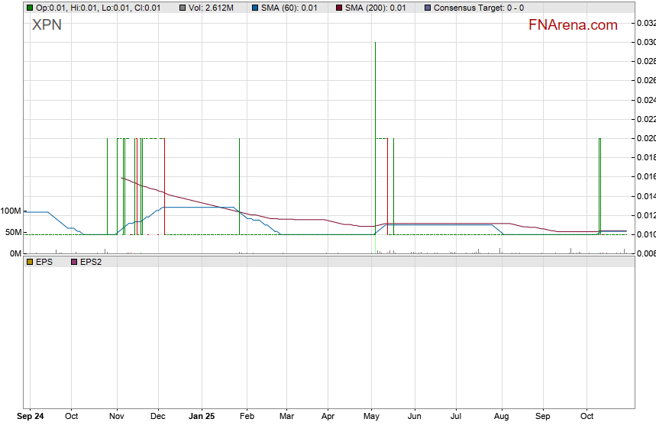Click the 'Consensus Target: 0 - 0' label
Image resolution: width=656 pixels, height=432 pixels.
[x=478, y=8]
